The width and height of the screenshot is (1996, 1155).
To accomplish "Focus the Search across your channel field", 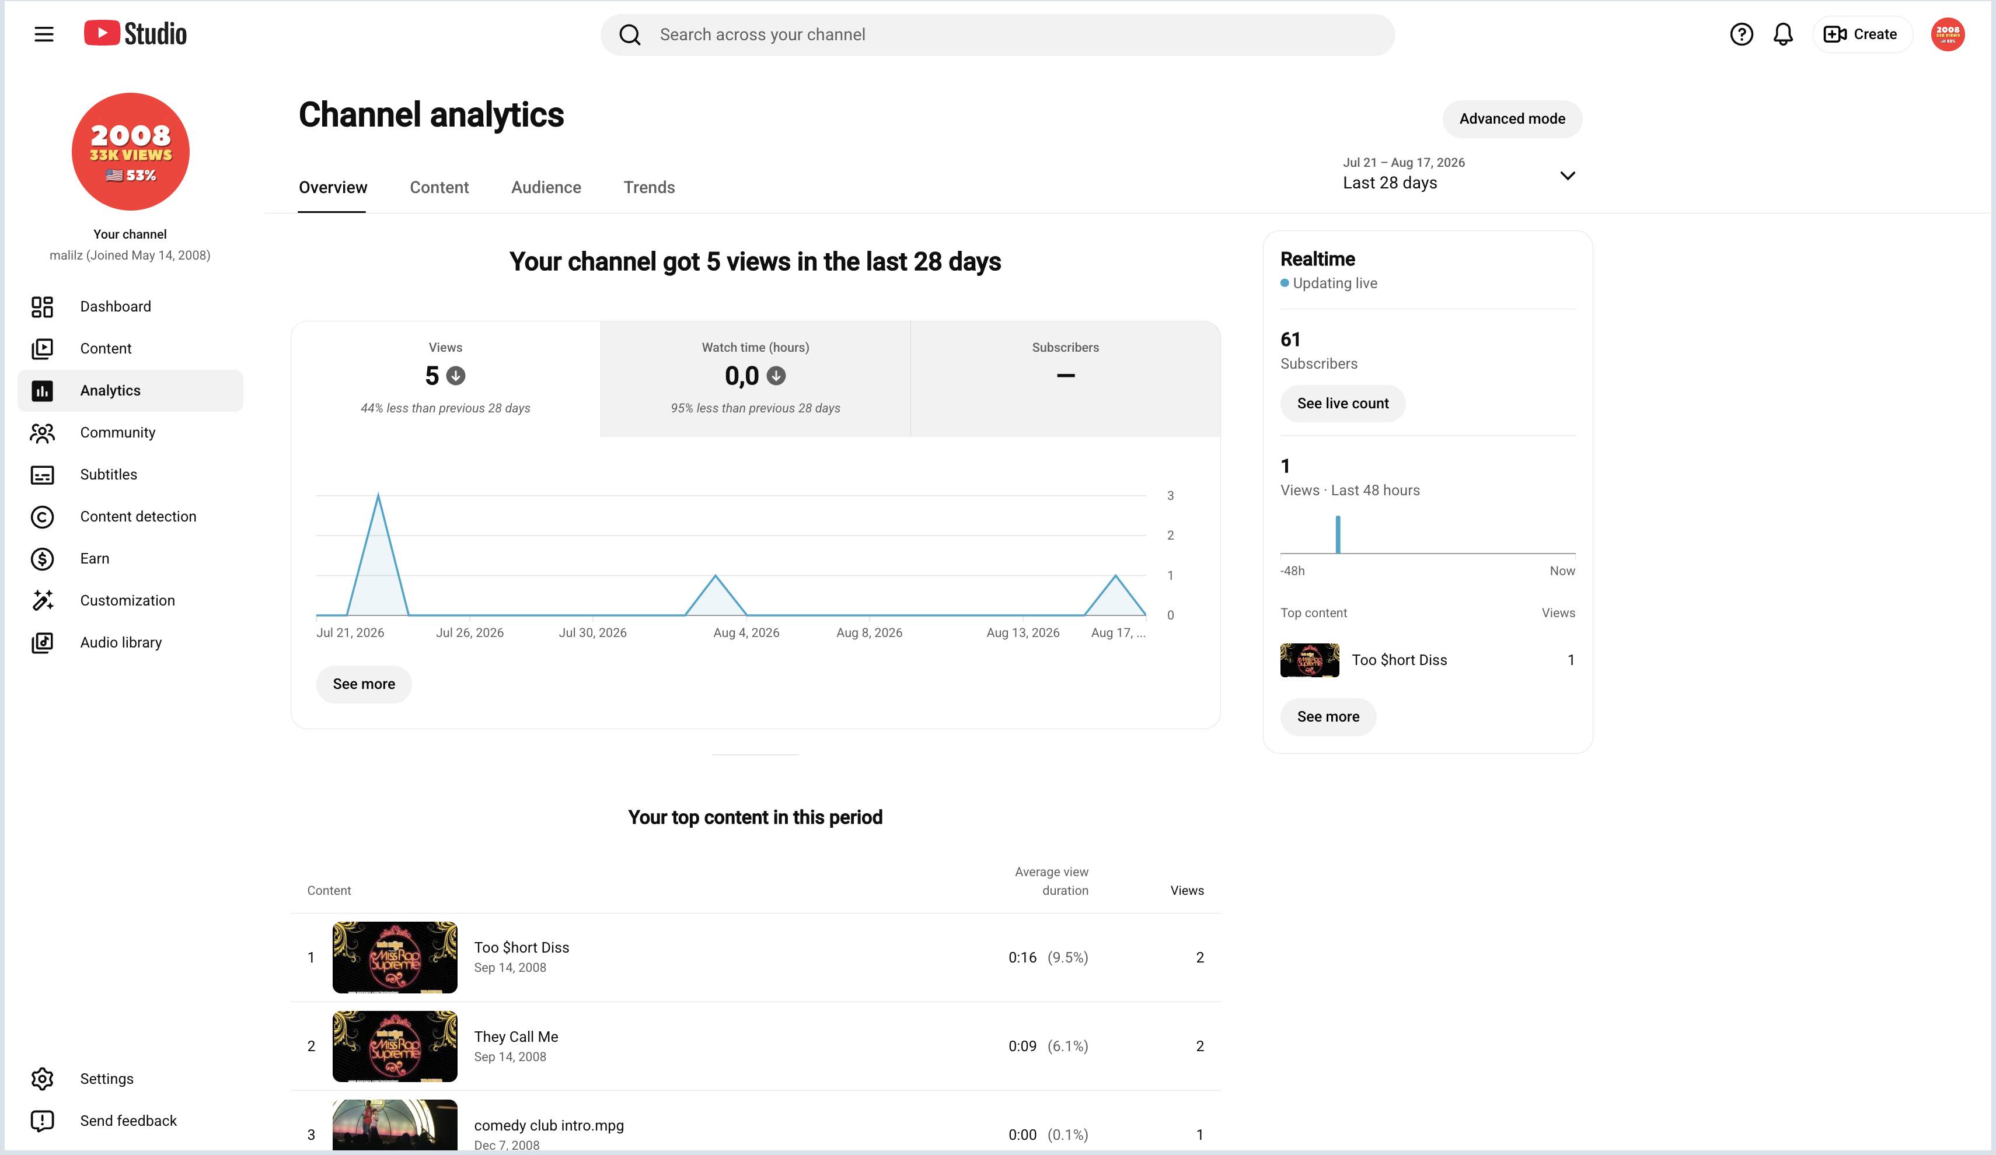I will click(997, 35).
